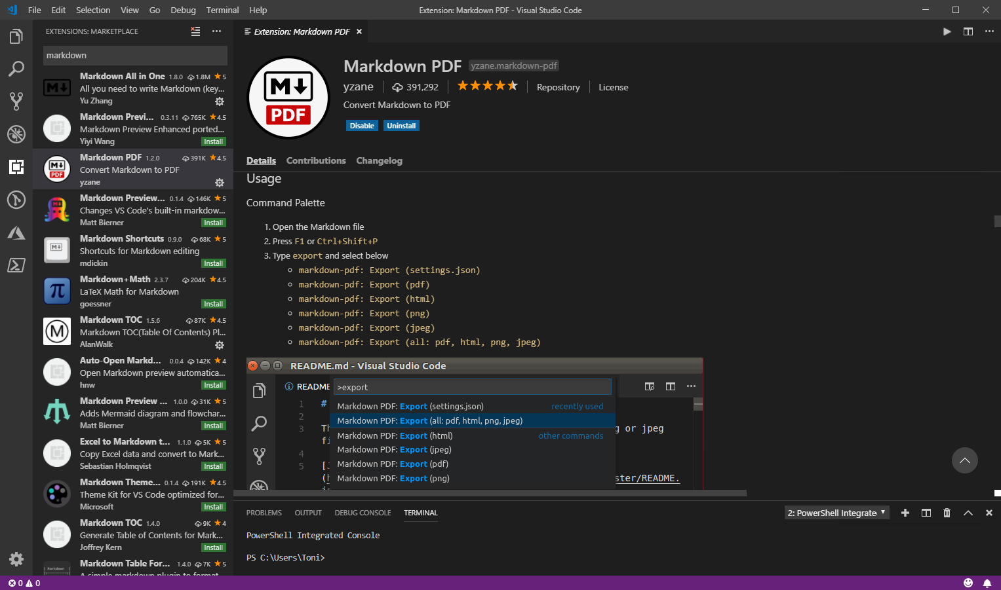Disable the Markdown PDF extension
This screenshot has height=590, width=1001.
362,126
